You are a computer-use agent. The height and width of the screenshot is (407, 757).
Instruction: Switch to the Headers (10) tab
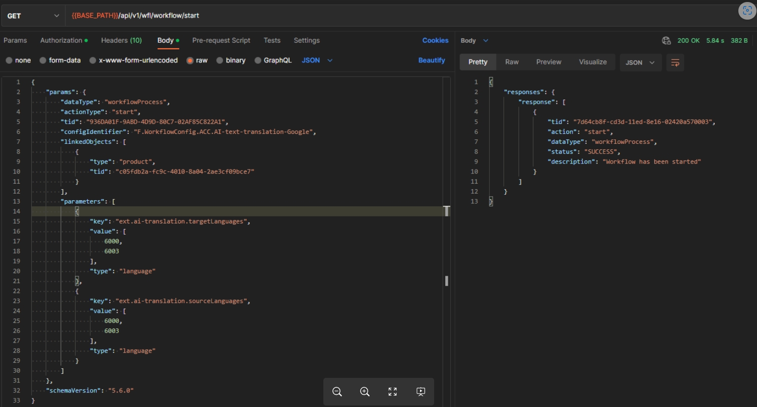click(121, 40)
